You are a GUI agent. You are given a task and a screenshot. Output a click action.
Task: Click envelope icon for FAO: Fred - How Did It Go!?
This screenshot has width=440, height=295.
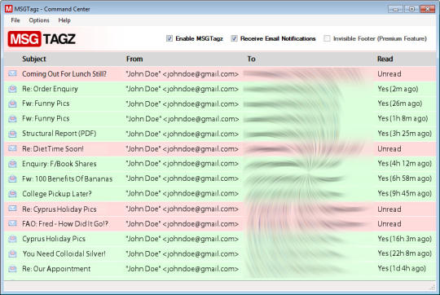[x=12, y=223]
